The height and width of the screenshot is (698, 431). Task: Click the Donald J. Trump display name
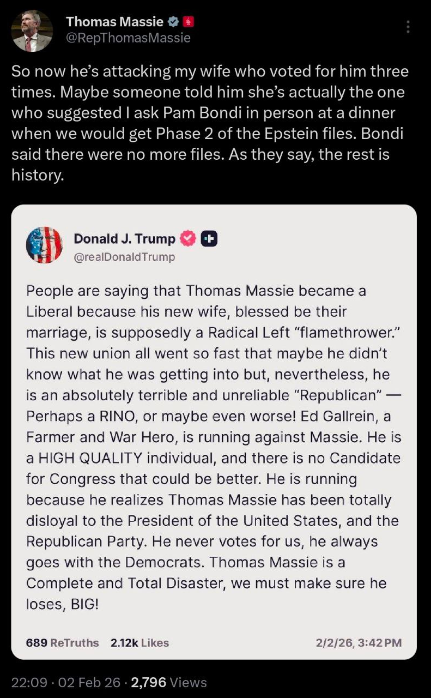click(124, 238)
